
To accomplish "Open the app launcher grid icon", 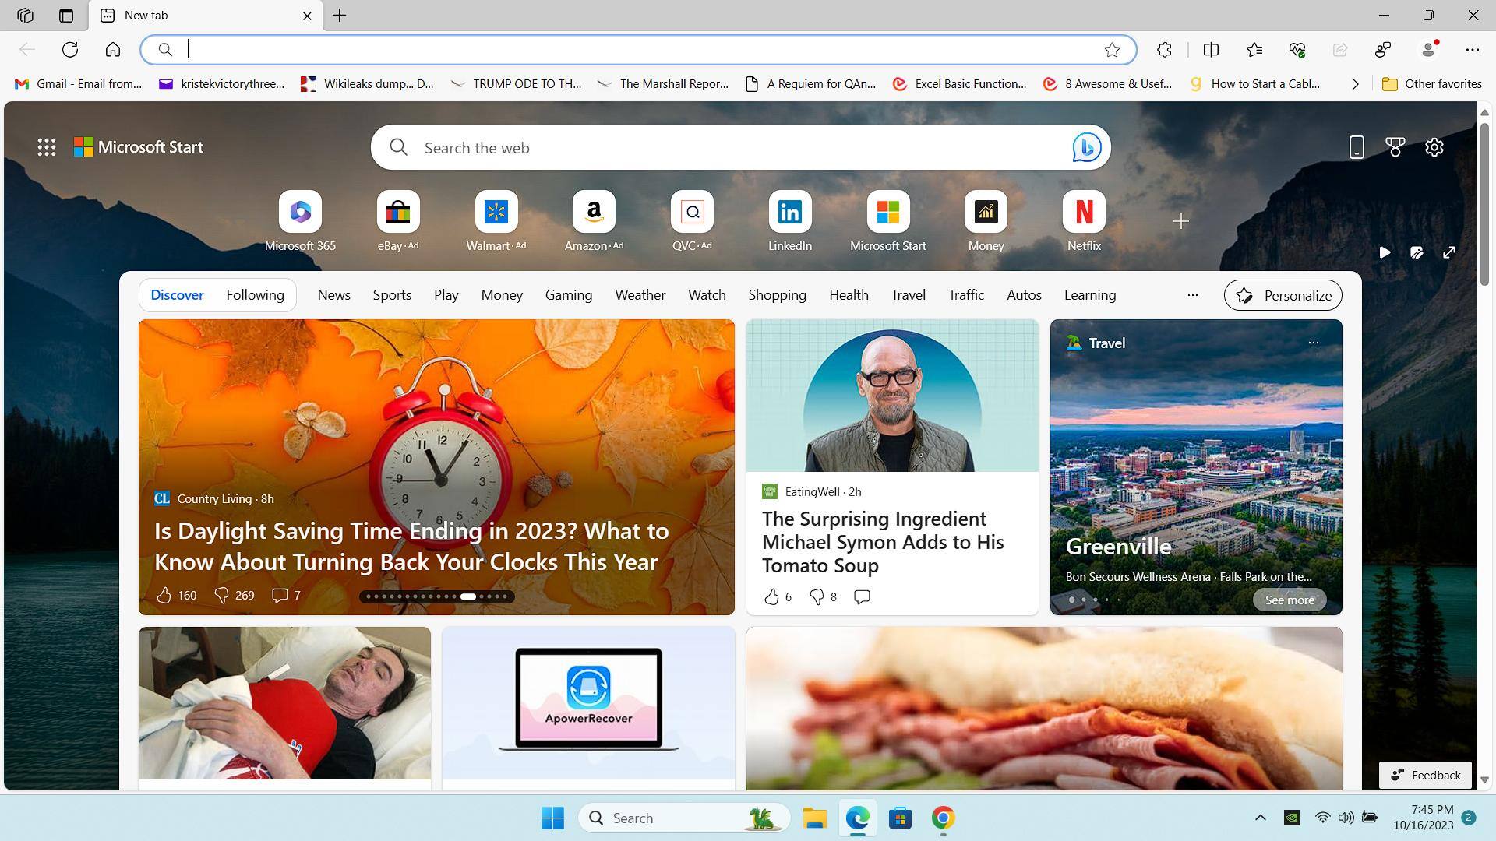I will 47,147.
